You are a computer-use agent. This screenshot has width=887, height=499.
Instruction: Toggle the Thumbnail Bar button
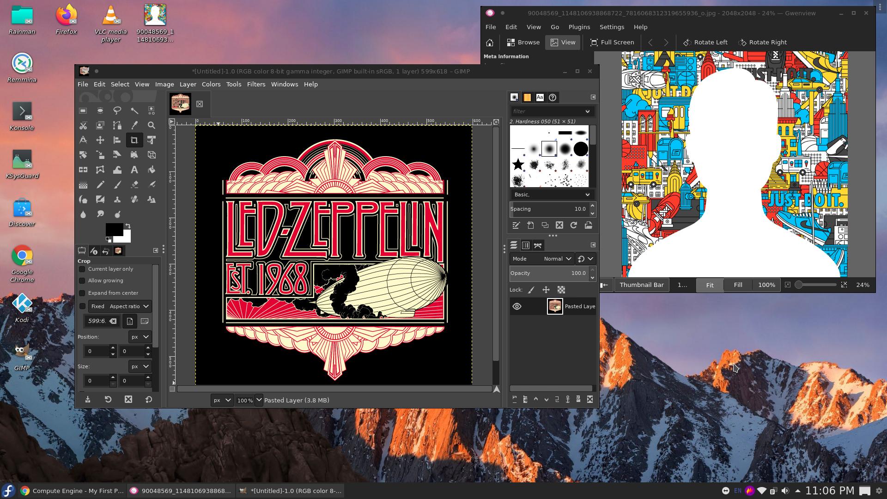coord(641,285)
